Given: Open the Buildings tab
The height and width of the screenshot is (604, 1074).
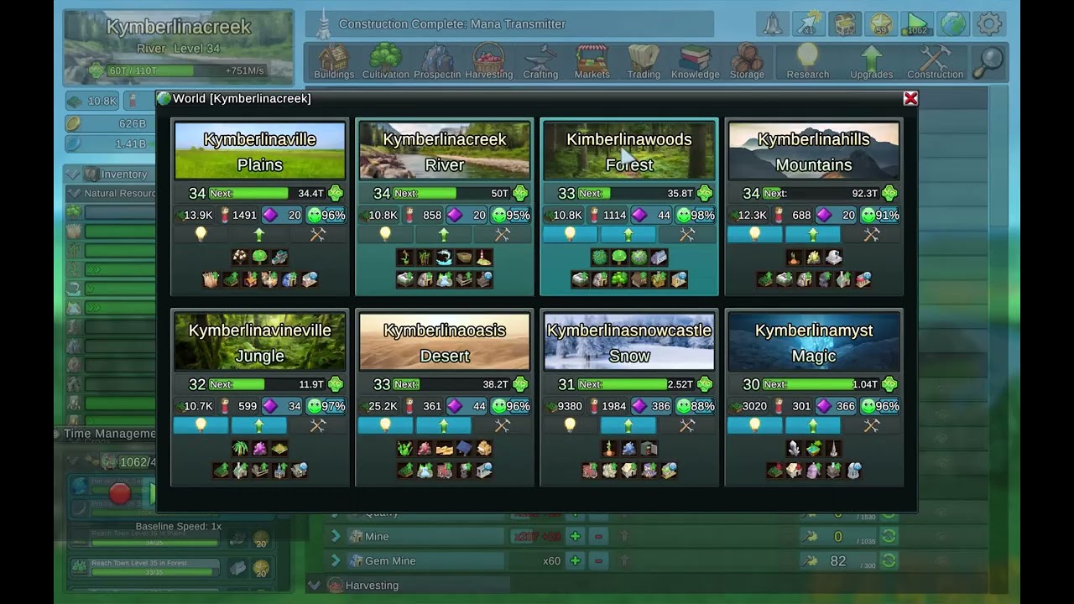Looking at the screenshot, I should click(334, 61).
